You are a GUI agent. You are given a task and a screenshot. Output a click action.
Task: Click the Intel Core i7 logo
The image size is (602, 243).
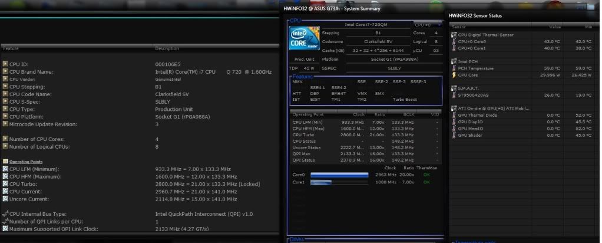pyautogui.click(x=304, y=38)
